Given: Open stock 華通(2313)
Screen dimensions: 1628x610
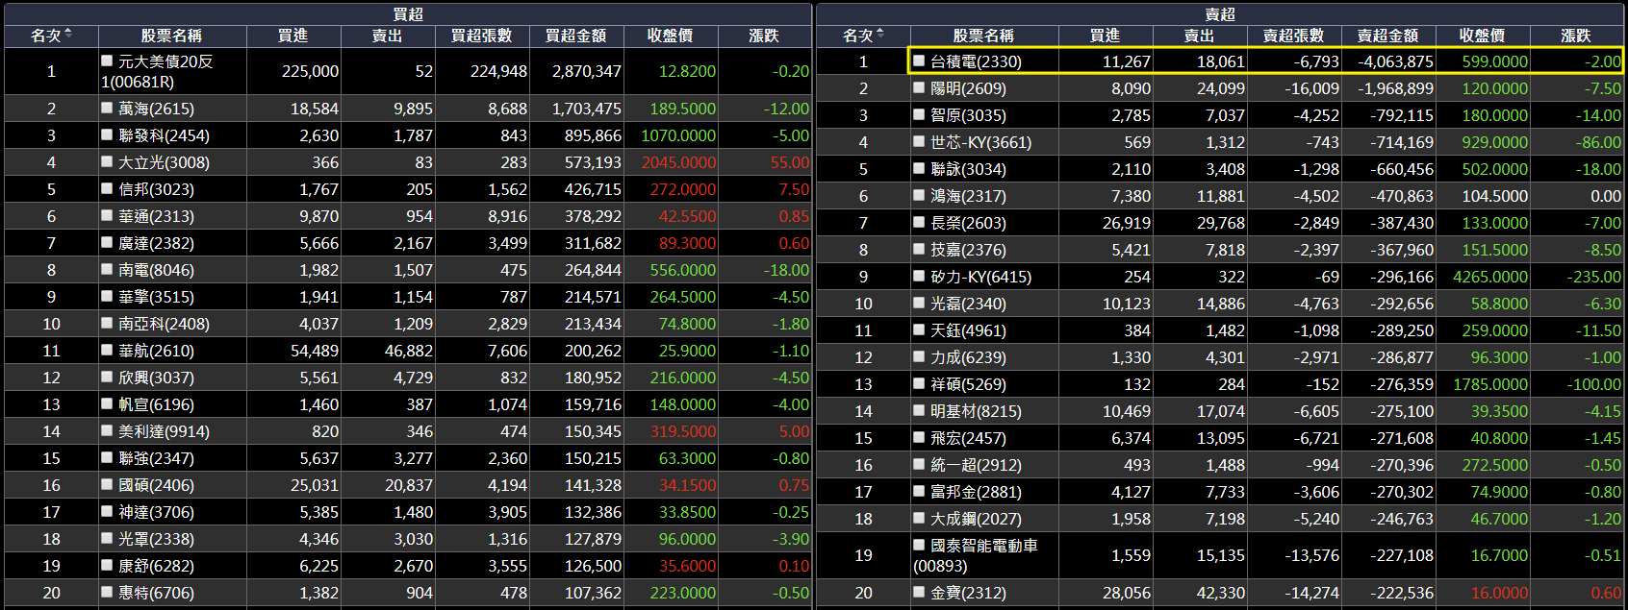Looking at the screenshot, I should pyautogui.click(x=156, y=216).
